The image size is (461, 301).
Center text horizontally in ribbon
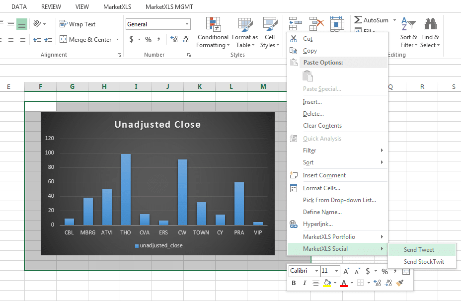11,39
